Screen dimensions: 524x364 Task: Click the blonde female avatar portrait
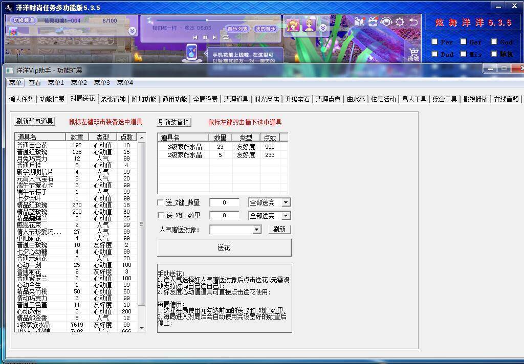pos(293,26)
